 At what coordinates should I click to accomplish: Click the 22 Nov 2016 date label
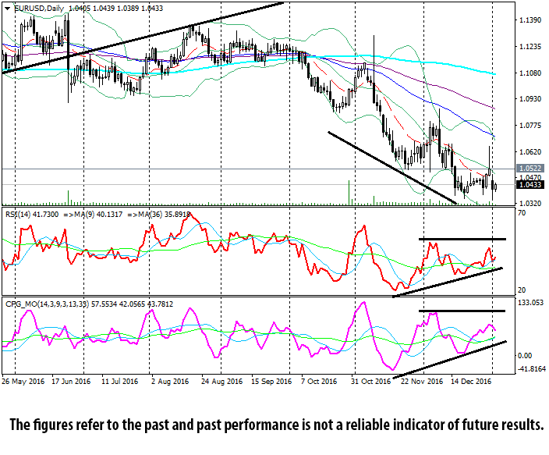(422, 381)
